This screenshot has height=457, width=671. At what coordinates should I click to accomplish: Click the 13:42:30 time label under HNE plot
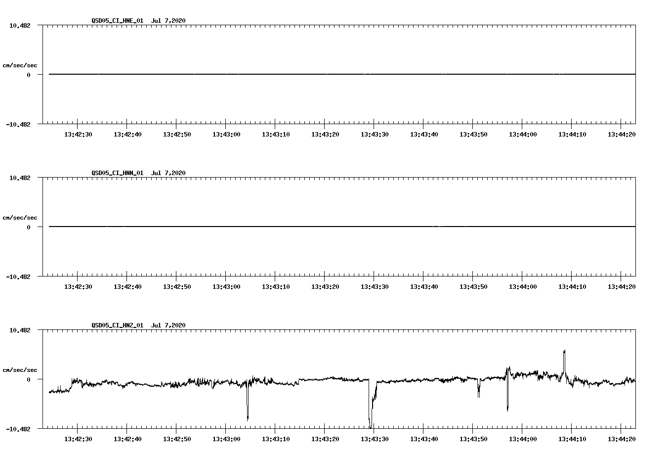[78, 134]
